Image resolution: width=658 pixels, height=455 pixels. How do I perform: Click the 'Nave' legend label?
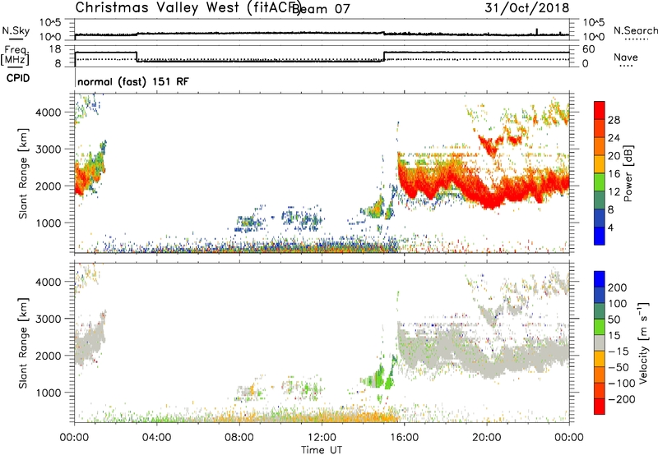pyautogui.click(x=626, y=57)
